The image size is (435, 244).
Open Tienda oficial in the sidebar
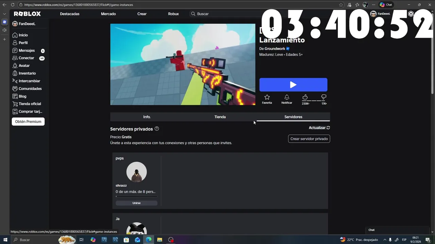pos(27,104)
